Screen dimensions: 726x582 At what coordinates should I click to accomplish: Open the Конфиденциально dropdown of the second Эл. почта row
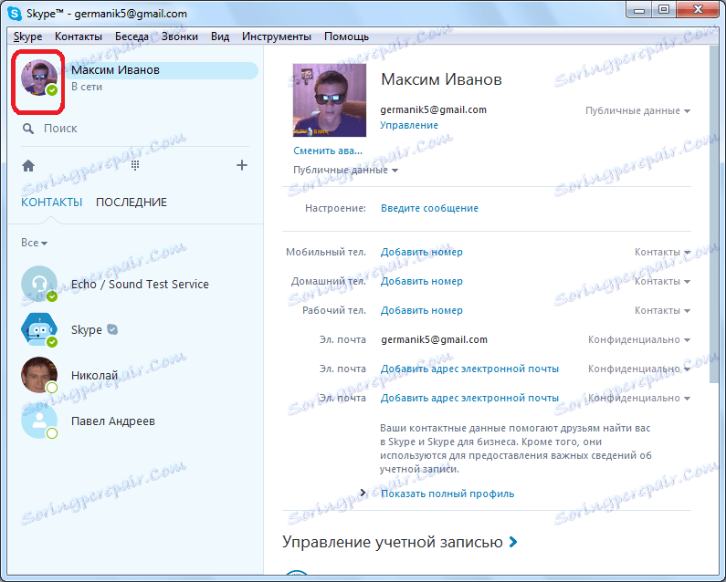click(639, 369)
